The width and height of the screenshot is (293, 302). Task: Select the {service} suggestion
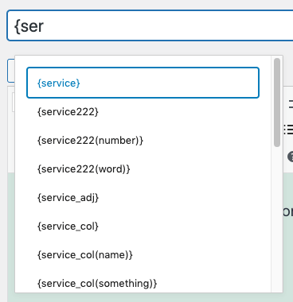[143, 83]
